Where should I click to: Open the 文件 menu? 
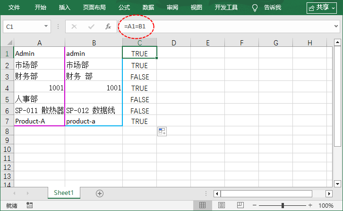click(x=14, y=8)
